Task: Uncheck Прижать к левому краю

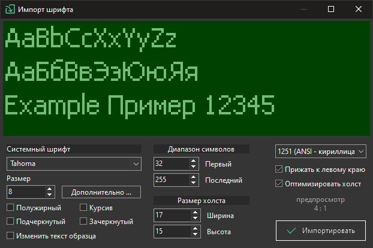Action: pos(279,170)
